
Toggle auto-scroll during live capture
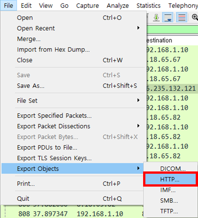point(168,17)
